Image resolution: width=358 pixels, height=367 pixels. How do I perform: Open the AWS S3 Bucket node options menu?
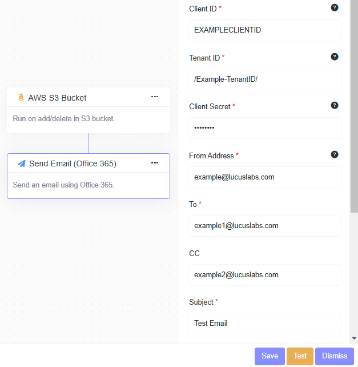coord(155,97)
